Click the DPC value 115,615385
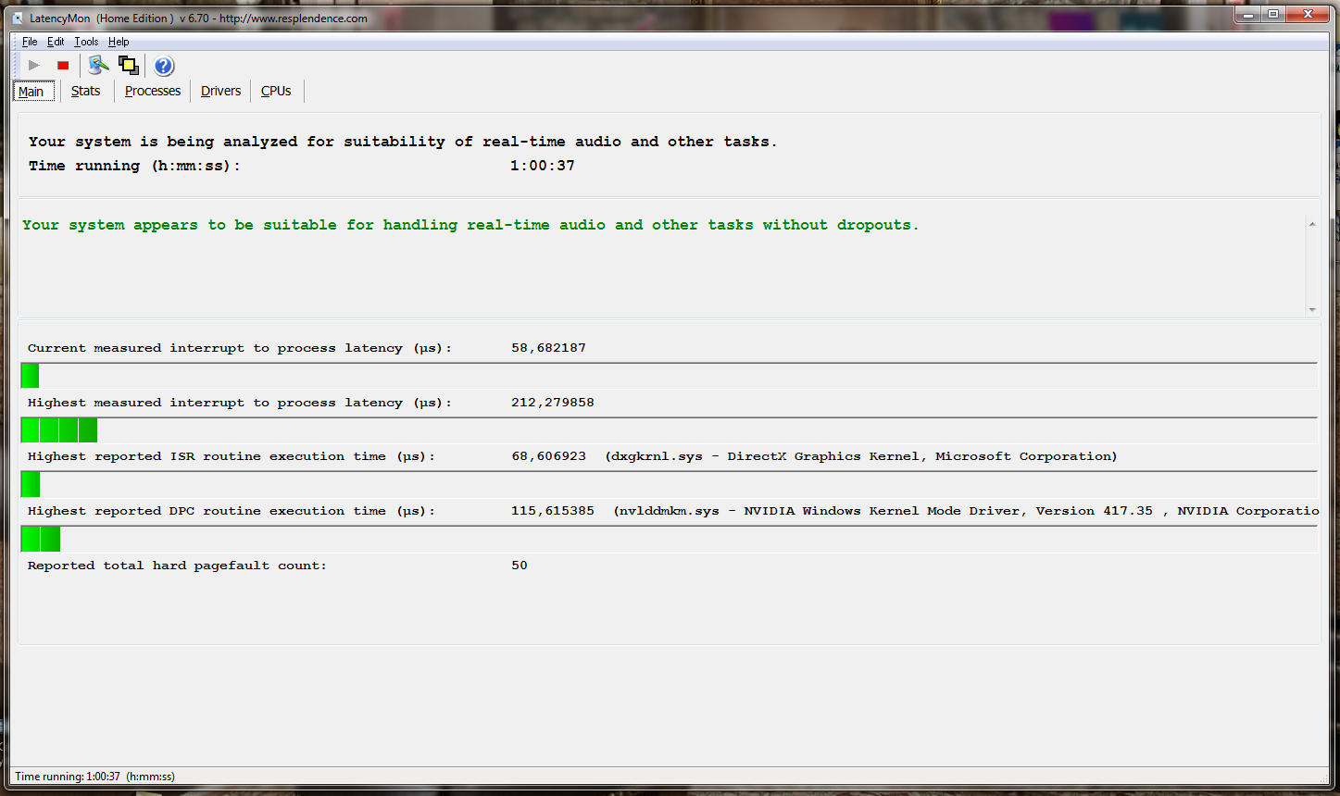Viewport: 1340px width, 796px height. [553, 511]
